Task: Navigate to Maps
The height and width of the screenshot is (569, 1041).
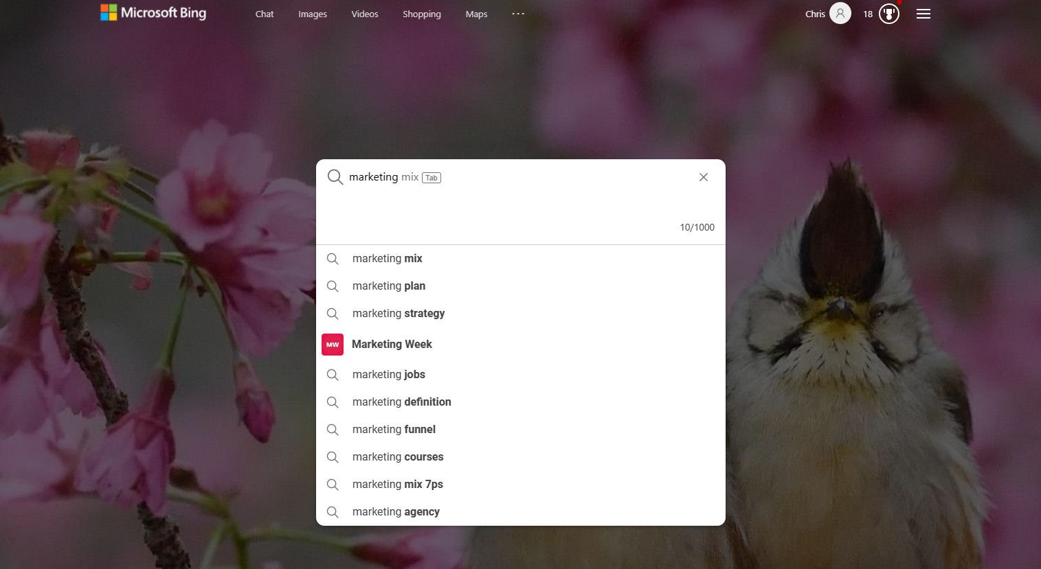Action: tap(476, 14)
